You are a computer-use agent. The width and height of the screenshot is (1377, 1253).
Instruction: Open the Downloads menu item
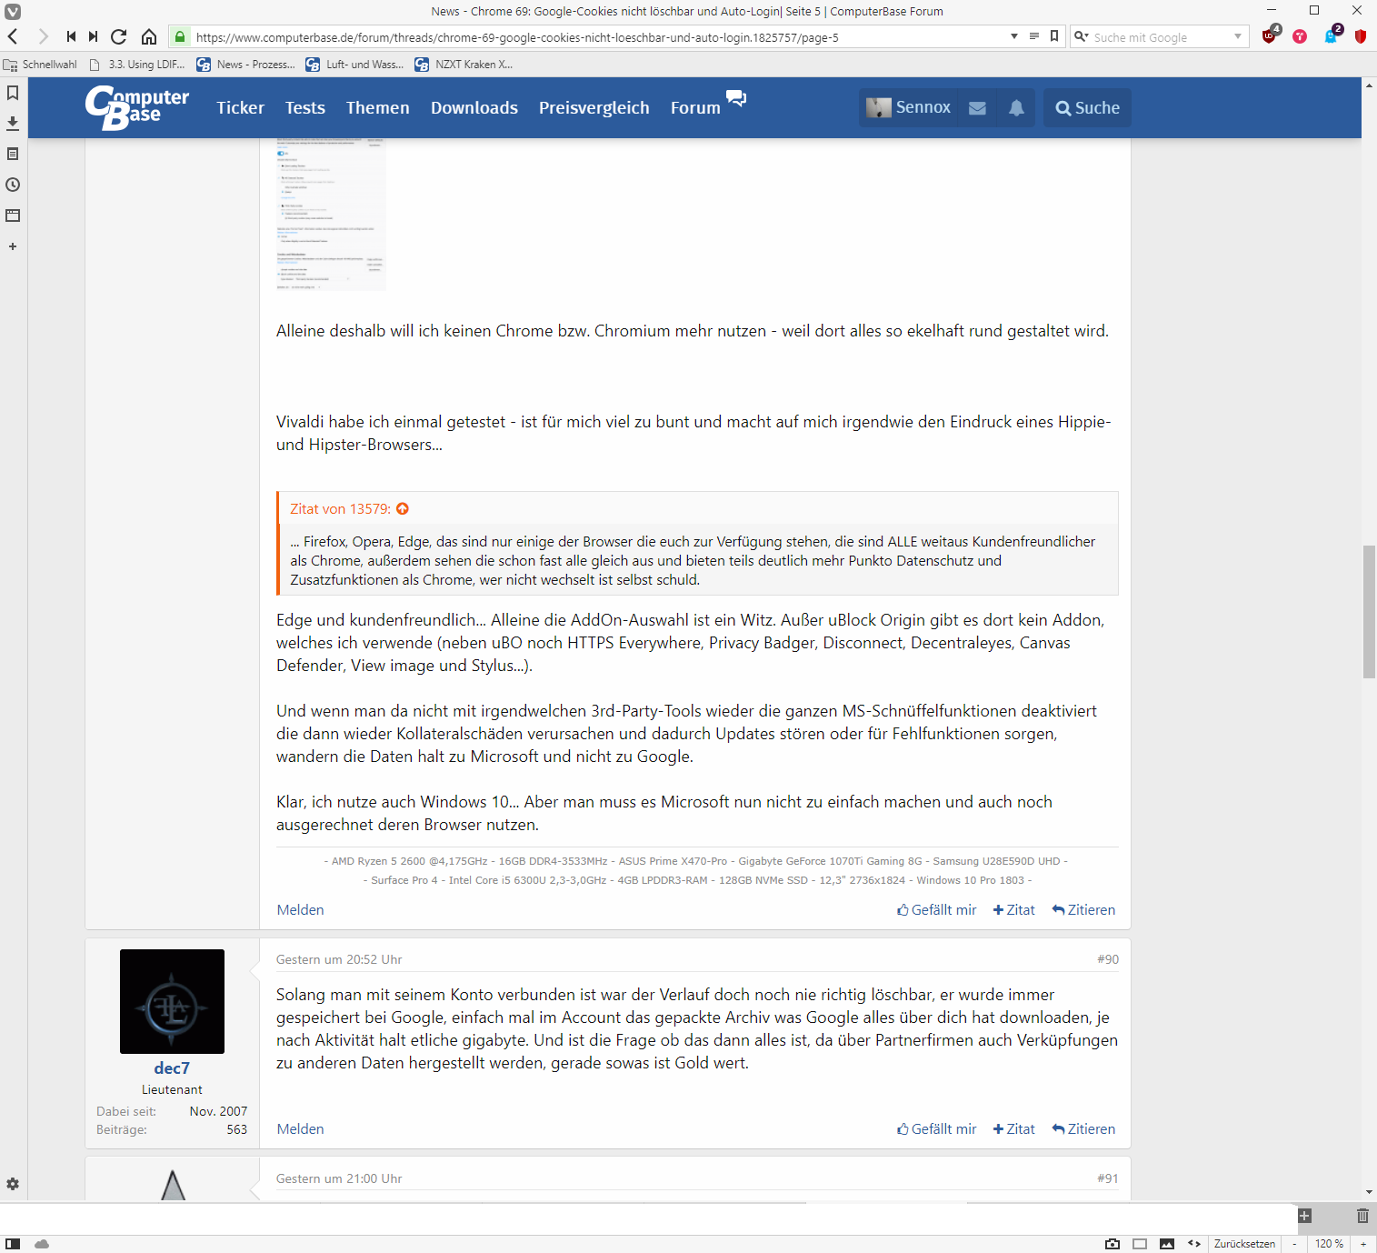[x=474, y=108]
